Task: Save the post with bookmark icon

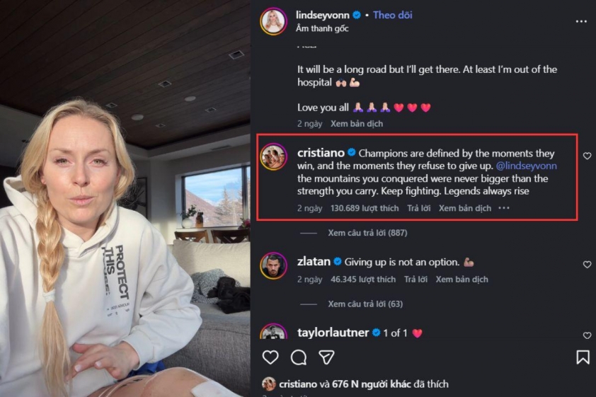Action: (583, 357)
